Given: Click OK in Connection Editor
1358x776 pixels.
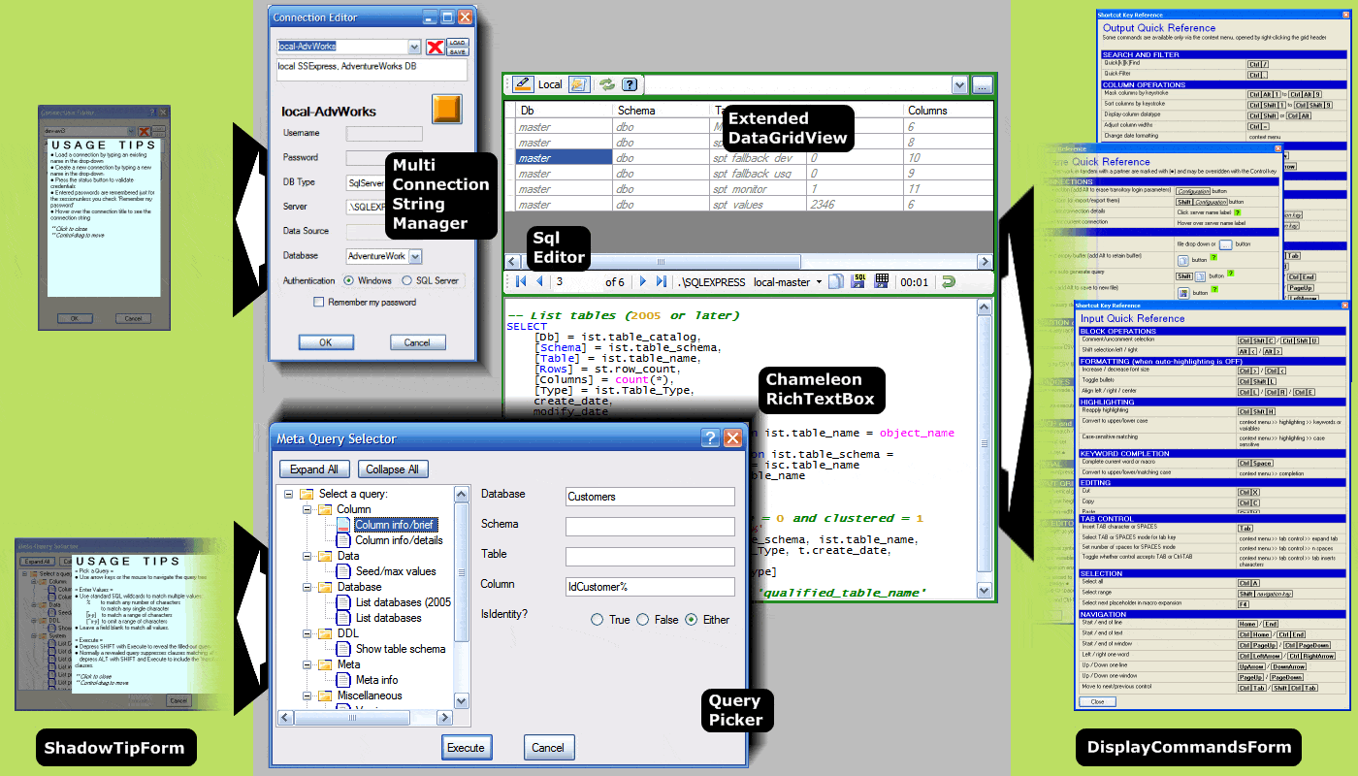Looking at the screenshot, I should click(x=325, y=342).
